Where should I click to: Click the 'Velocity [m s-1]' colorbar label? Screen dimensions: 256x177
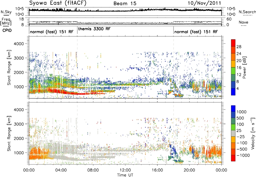click(253, 133)
